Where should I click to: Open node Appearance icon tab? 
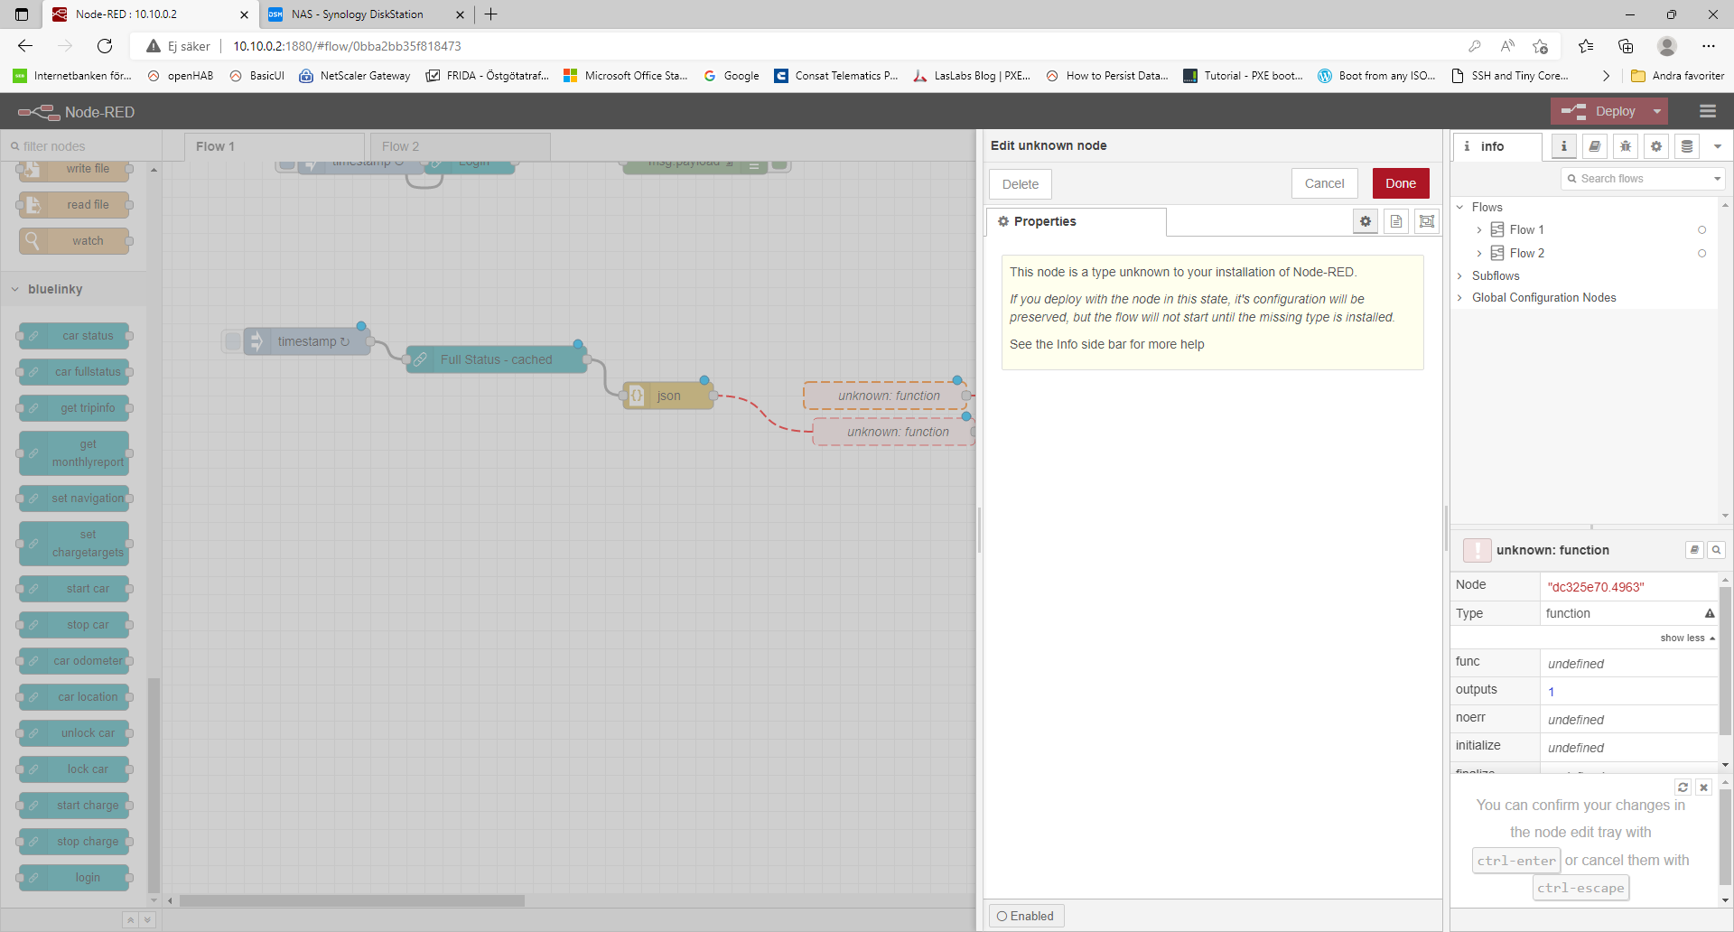(x=1427, y=221)
